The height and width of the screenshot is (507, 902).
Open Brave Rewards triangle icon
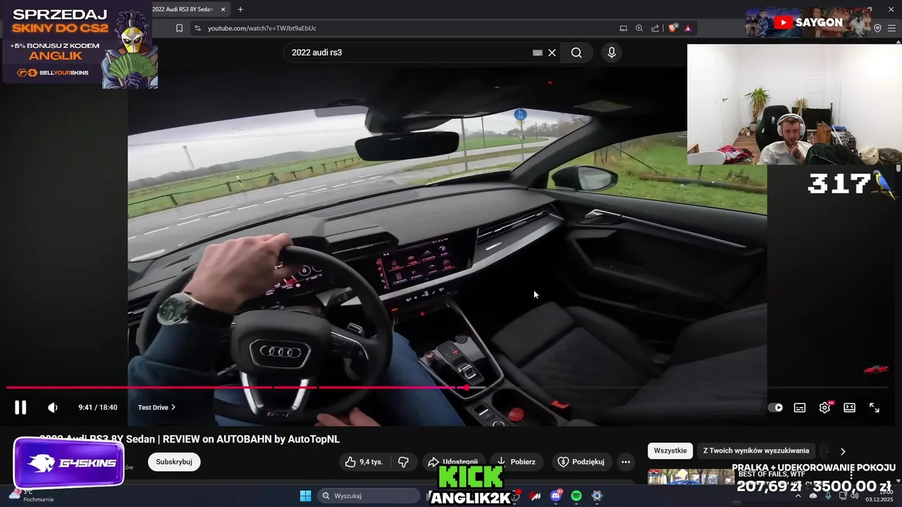click(x=688, y=28)
